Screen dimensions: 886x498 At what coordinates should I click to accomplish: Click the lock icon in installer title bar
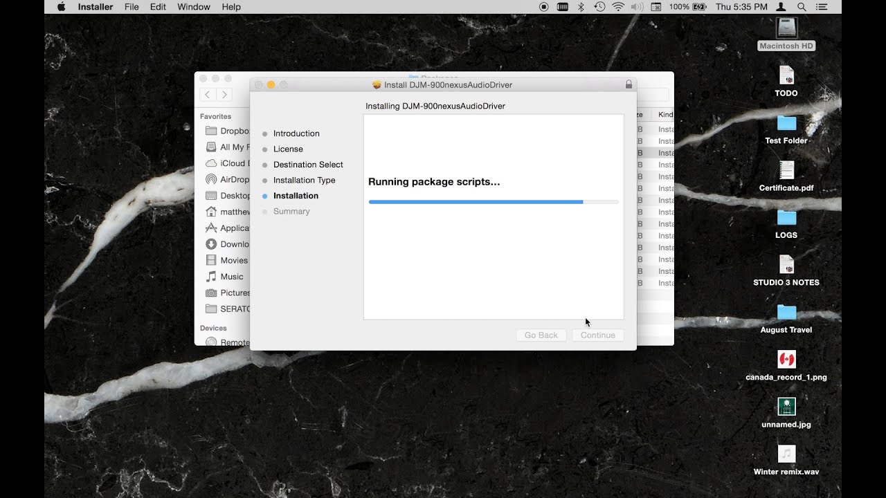[x=629, y=84]
